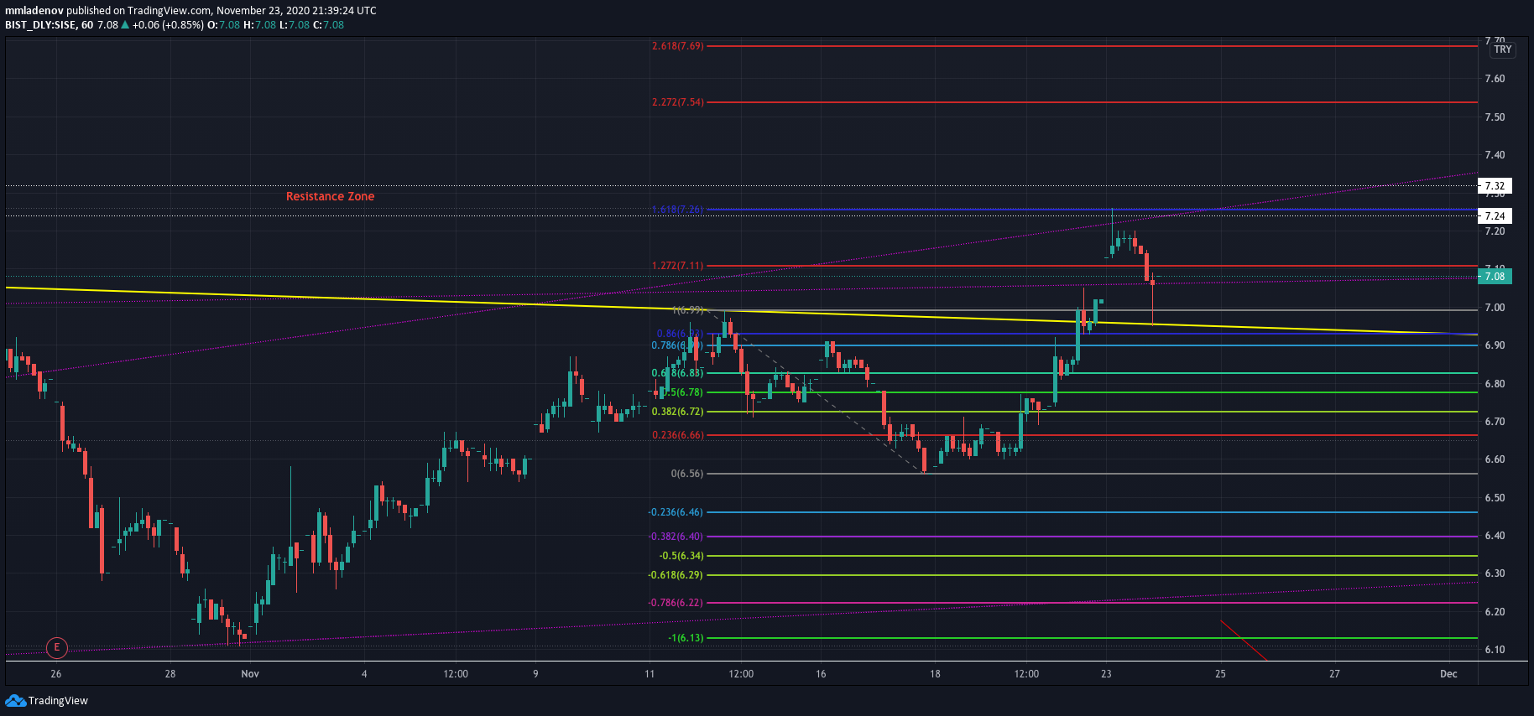Select the 1.272(7.11) Fibonacci level label
1534x716 pixels.
[x=677, y=266]
